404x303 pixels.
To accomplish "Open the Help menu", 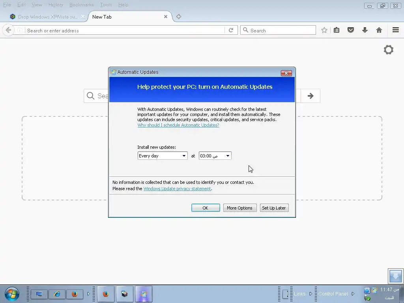I will click(x=123, y=5).
